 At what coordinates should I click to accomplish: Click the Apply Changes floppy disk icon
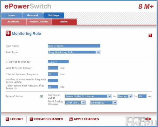click(71, 119)
